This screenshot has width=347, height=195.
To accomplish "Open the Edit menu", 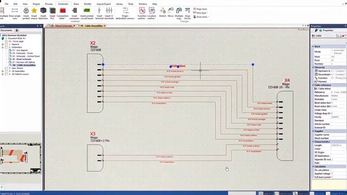I will [x=15, y=4].
